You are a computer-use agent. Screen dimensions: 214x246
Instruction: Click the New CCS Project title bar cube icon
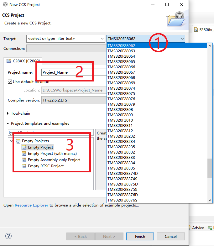[5, 4]
